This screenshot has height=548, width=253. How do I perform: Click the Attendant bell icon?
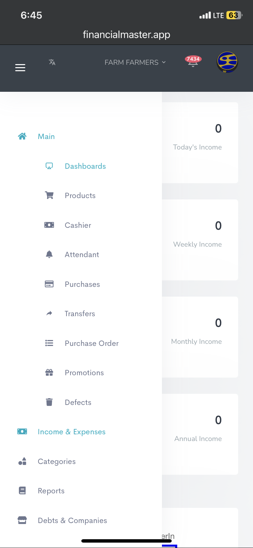point(49,254)
